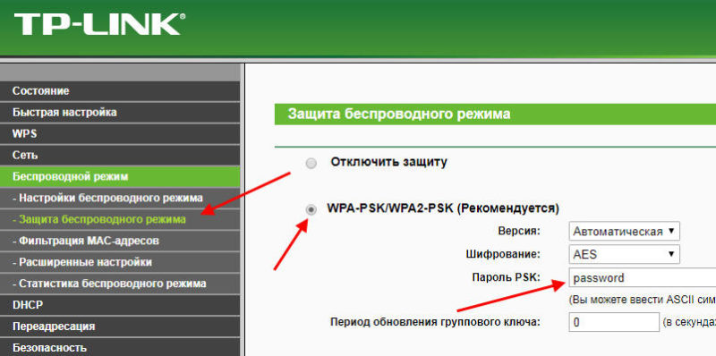716x356 pixels.
Task: Click the TP-LINK logo
Action: coord(99,25)
